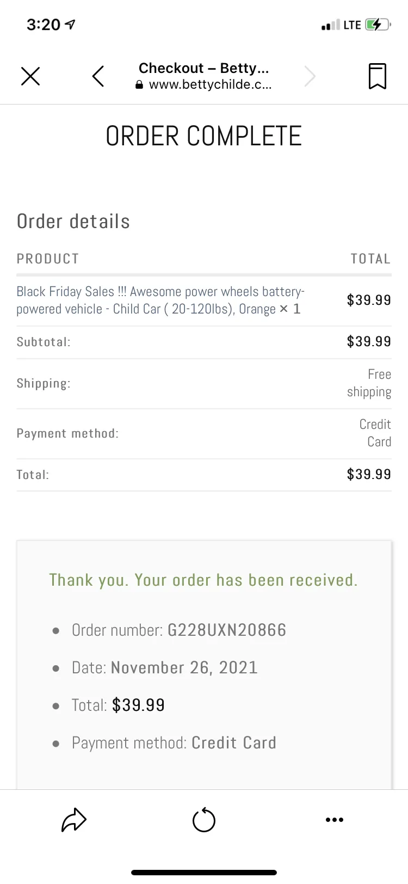Tap the location arrow next to time
Screen dimensions: 408x884
70,24
